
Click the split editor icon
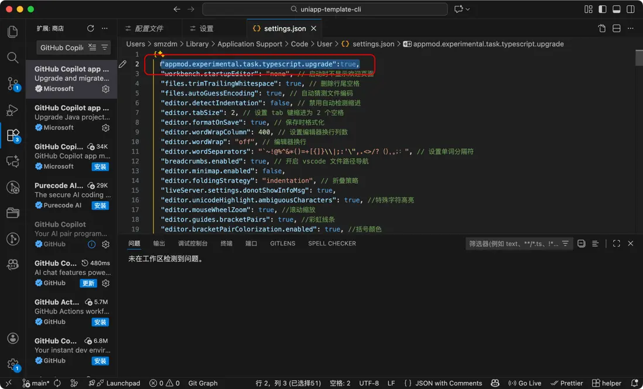point(617,28)
